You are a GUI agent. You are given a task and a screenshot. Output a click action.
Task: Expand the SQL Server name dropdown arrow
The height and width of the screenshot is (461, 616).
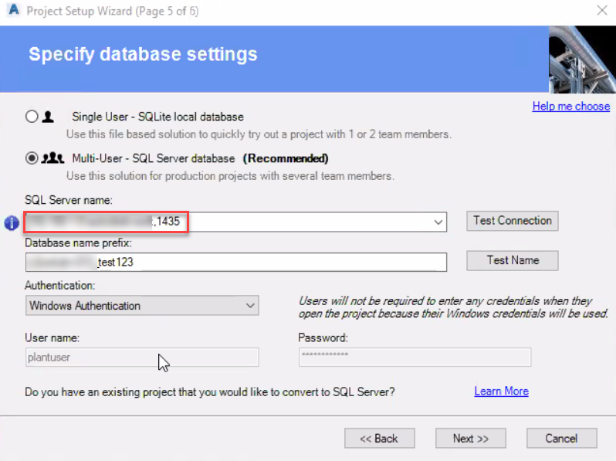438,222
